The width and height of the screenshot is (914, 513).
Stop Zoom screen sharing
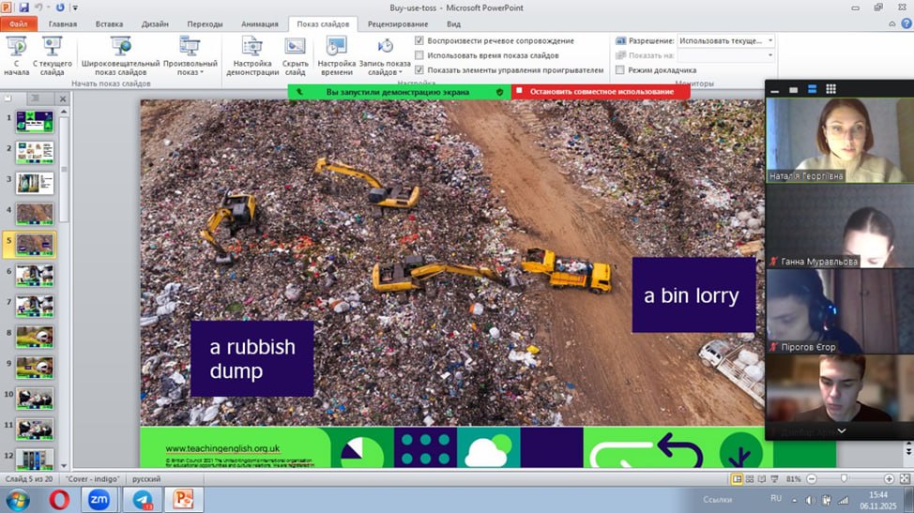(x=601, y=91)
